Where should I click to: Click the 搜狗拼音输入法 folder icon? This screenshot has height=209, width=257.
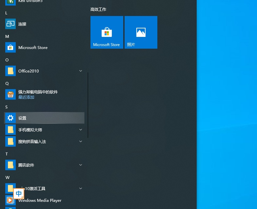10,141
